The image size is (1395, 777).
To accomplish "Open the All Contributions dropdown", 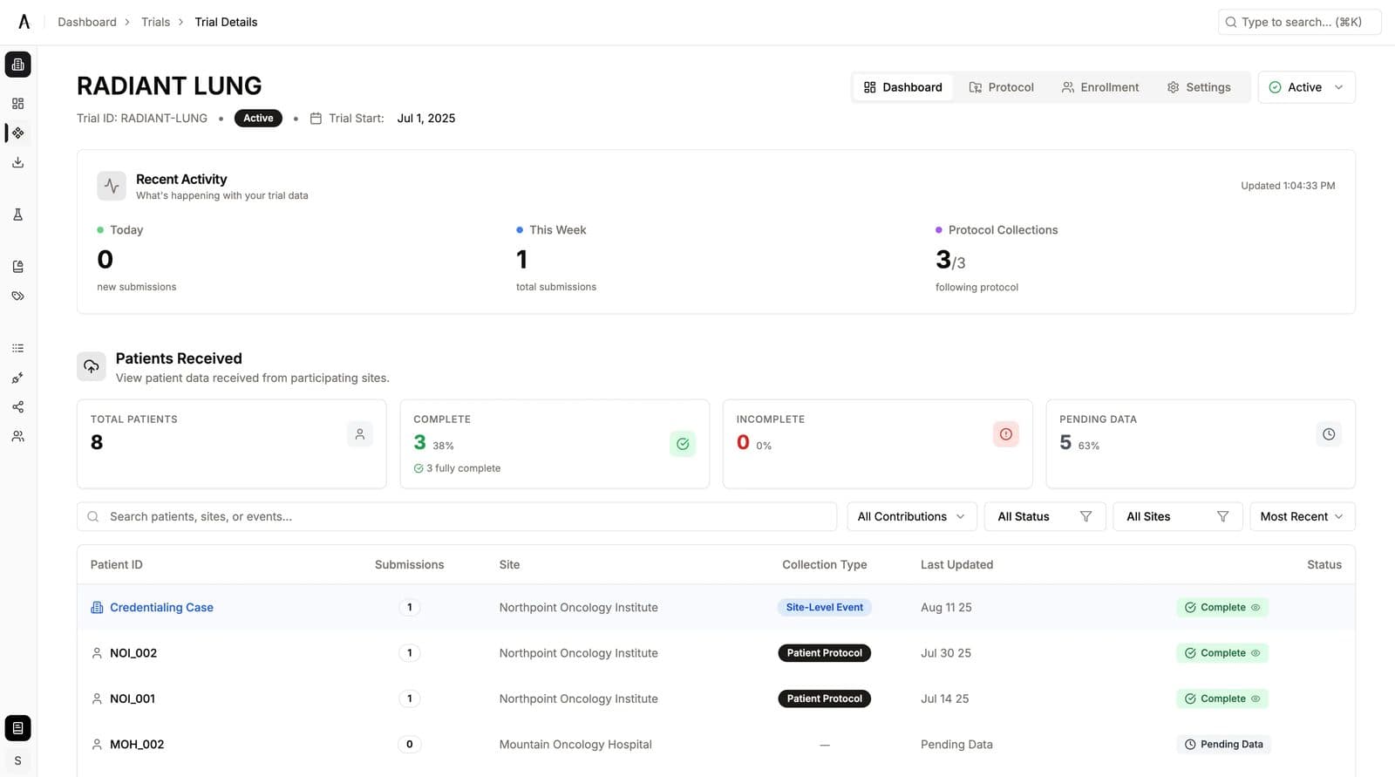I will point(911,517).
